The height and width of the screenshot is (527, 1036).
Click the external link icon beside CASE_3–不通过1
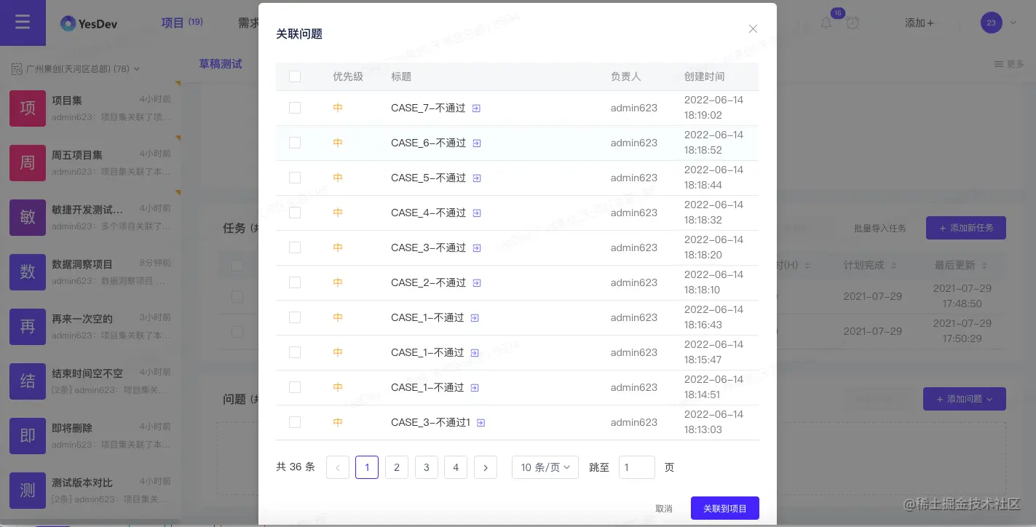click(481, 422)
